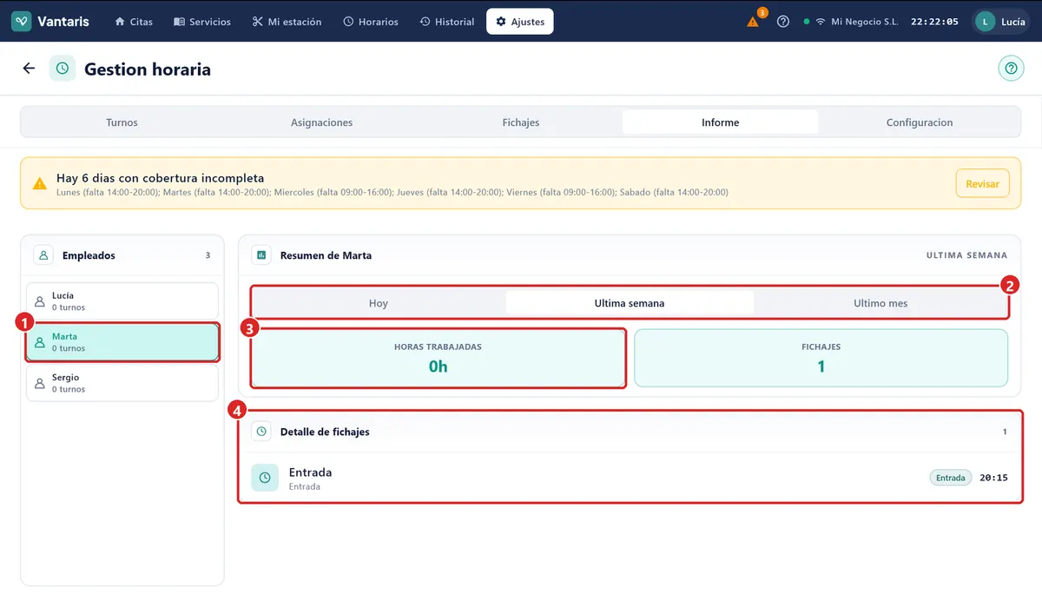This screenshot has width=1042, height=601.
Task: Open Mi estación in the navigation bar
Action: click(287, 22)
